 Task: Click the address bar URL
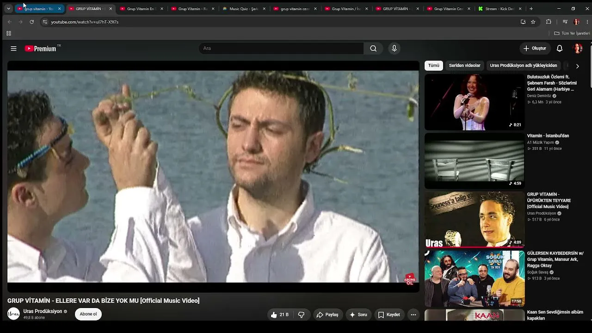coord(85,22)
